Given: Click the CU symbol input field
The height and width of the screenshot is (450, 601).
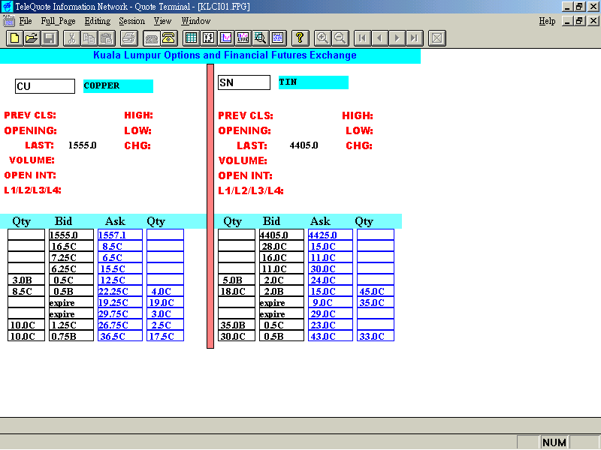Looking at the screenshot, I should click(45, 86).
